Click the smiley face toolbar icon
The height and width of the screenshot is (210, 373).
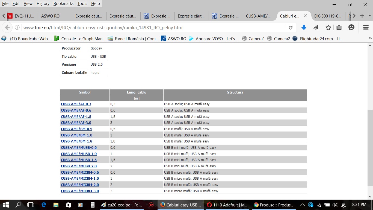351,27
